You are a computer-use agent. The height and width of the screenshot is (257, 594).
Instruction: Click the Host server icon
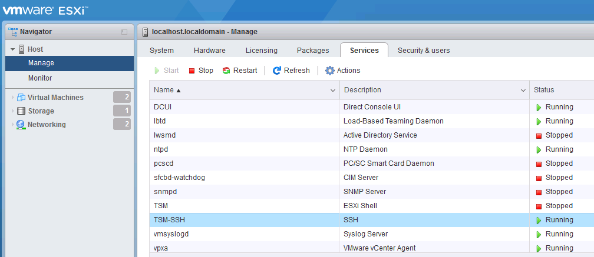(21, 49)
